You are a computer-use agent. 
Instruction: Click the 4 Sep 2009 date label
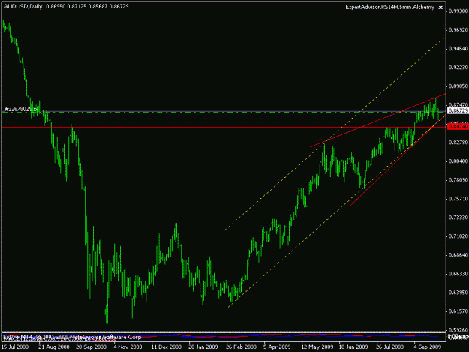tap(428, 347)
